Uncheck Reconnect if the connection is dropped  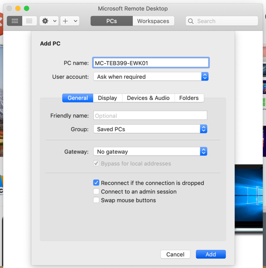[96, 183]
